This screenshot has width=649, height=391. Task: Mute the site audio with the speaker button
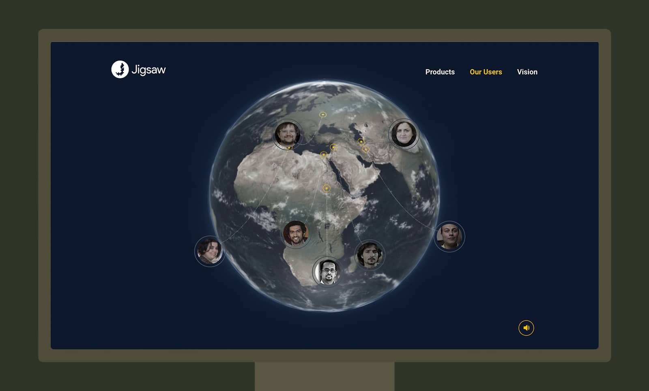pos(526,328)
